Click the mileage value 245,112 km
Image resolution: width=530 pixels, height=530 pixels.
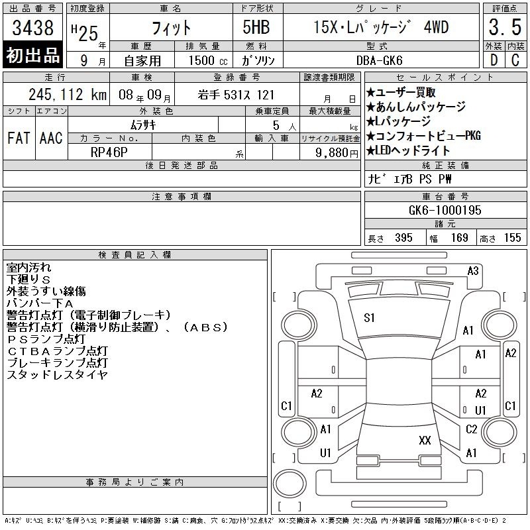coord(68,94)
